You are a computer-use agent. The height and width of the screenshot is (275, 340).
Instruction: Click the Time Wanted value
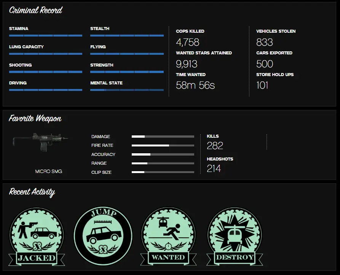coord(195,85)
